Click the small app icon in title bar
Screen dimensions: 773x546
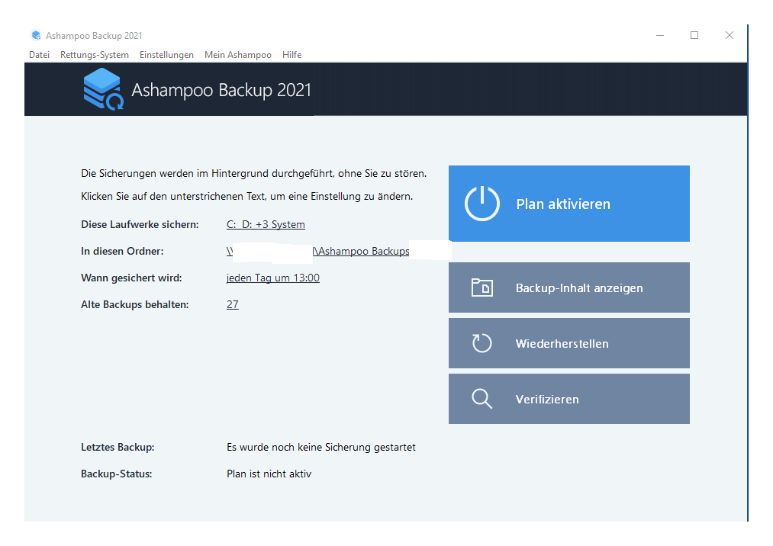click(36, 36)
